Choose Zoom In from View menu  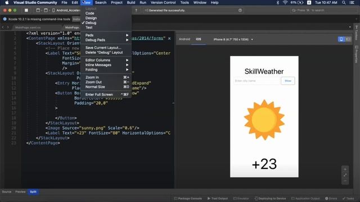(106, 77)
